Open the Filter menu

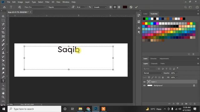[x=47, y=2]
